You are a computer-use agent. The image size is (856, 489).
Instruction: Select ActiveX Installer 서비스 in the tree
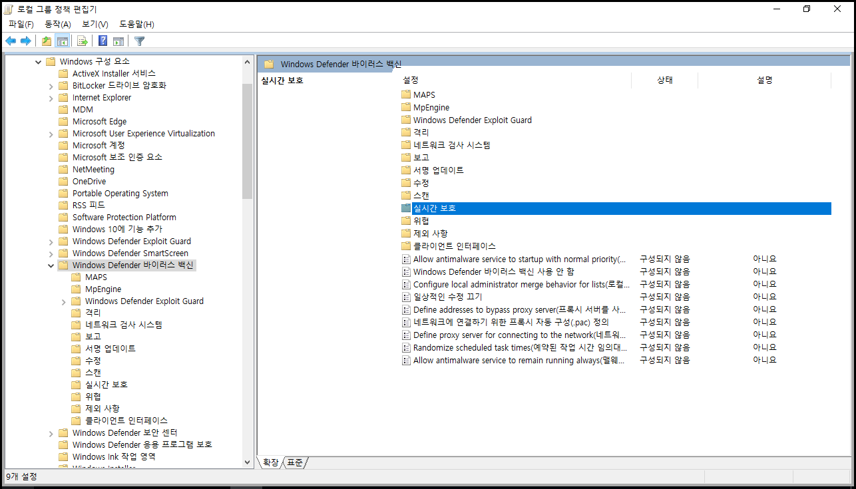click(x=114, y=74)
